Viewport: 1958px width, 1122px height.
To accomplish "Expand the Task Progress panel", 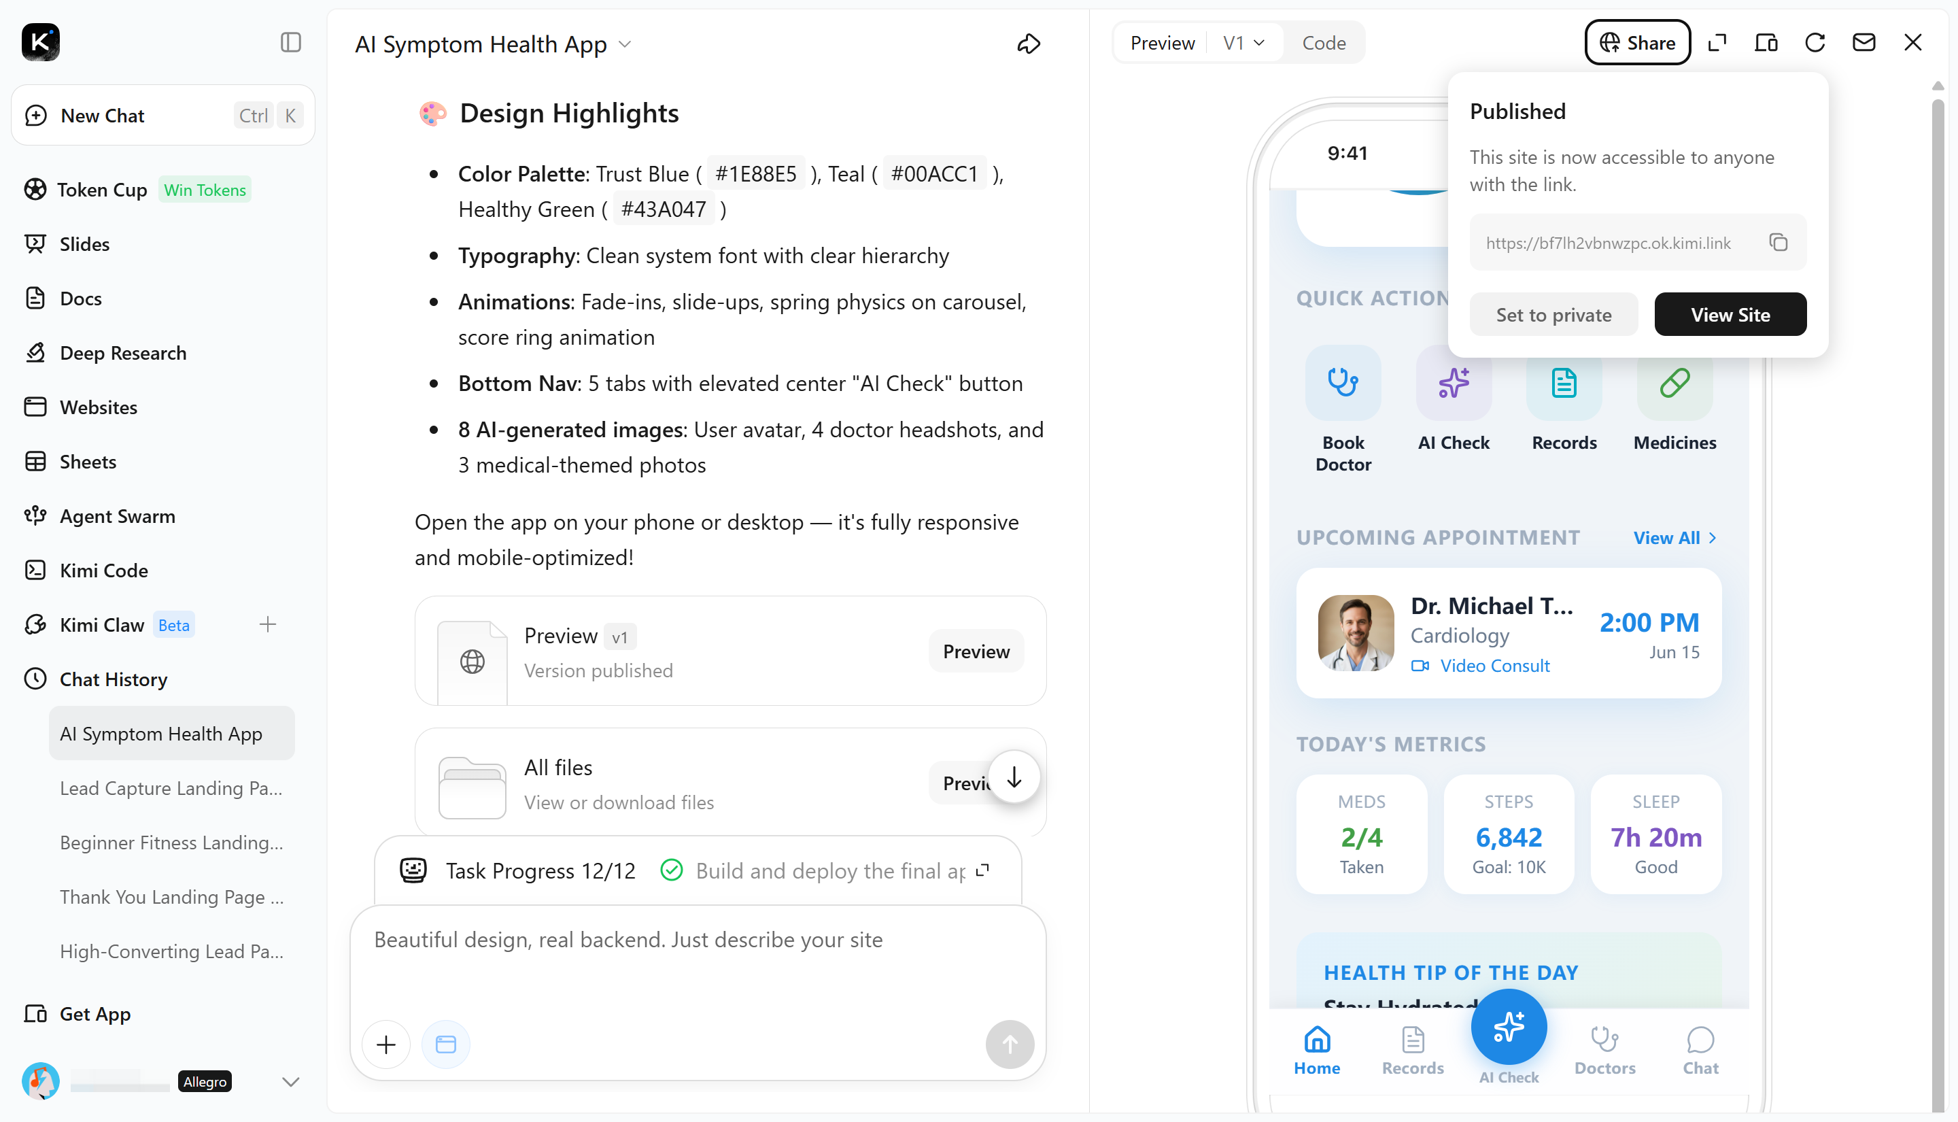I will (983, 871).
